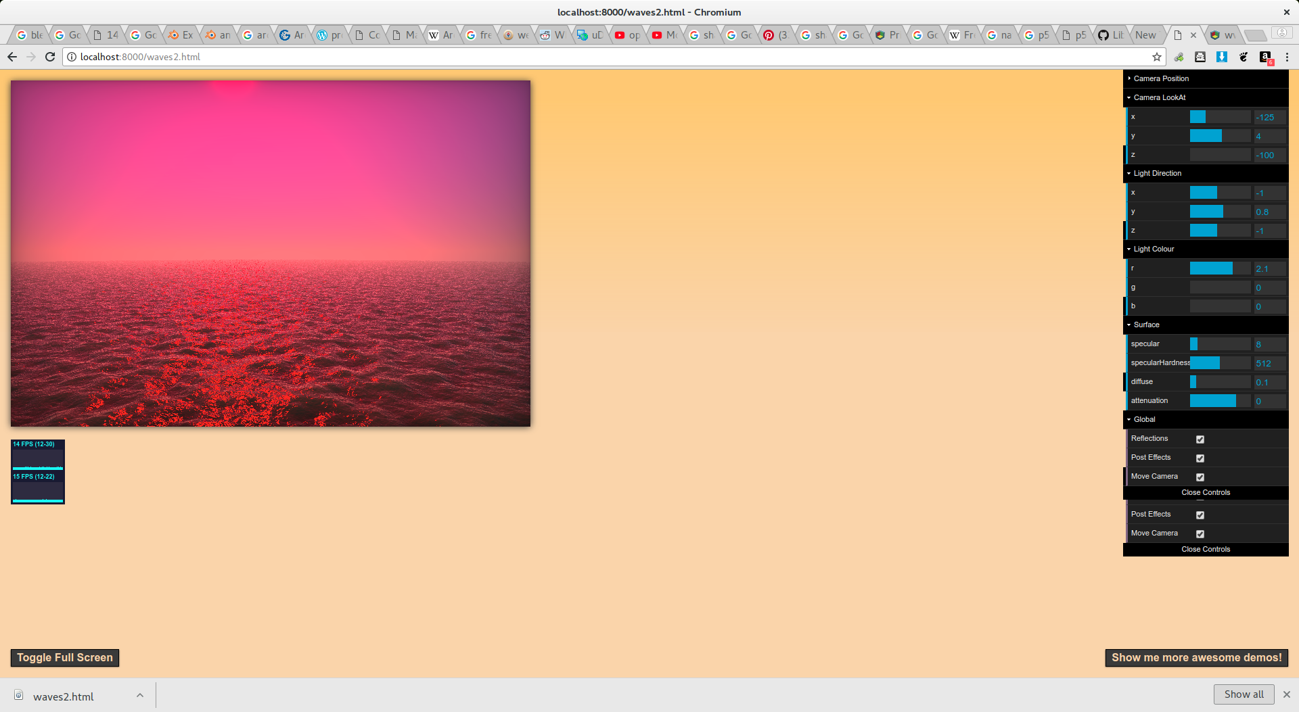
Task: Open the Chromium three-dot menu
Action: pyautogui.click(x=1287, y=57)
